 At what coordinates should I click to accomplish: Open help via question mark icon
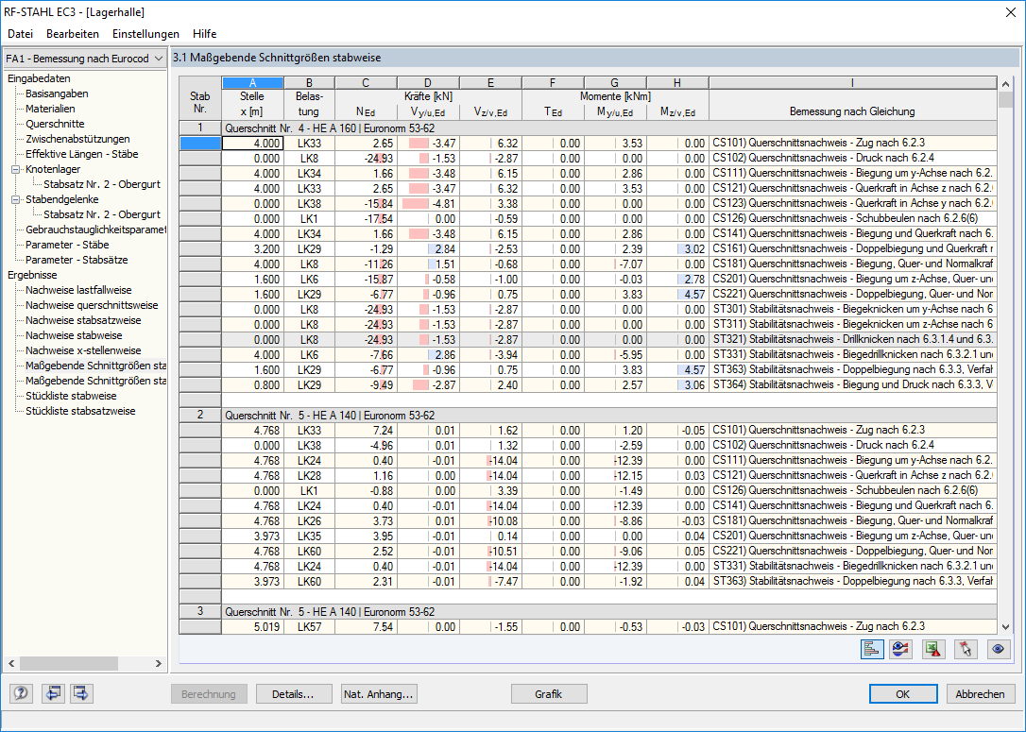click(x=20, y=692)
